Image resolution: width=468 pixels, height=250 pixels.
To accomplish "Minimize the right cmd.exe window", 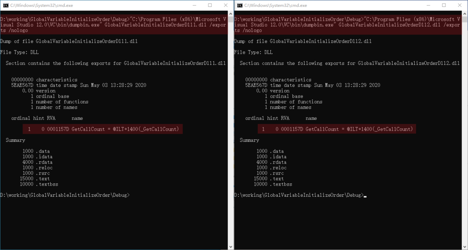I will 428,5.
